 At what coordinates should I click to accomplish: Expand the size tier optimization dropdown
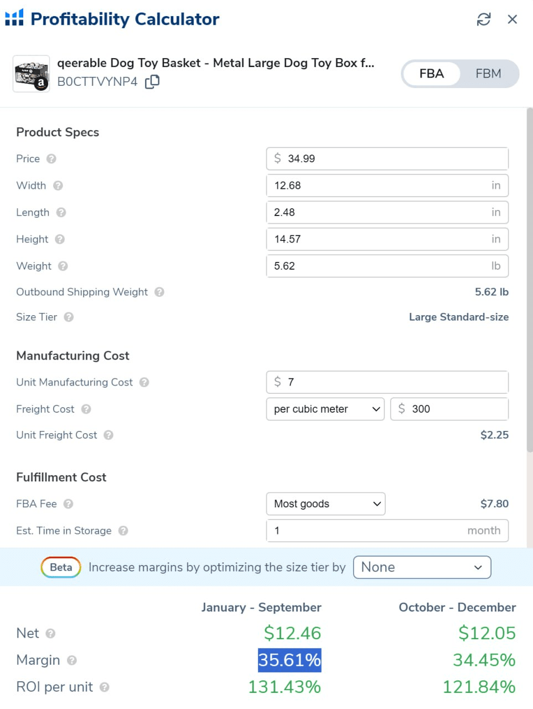(x=422, y=567)
